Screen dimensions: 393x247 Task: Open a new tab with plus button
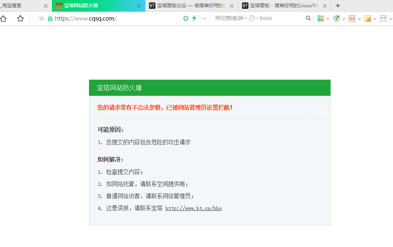pyautogui.click(x=338, y=6)
